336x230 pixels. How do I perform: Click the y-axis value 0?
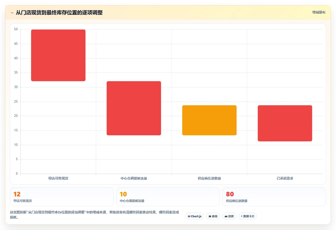17,174
